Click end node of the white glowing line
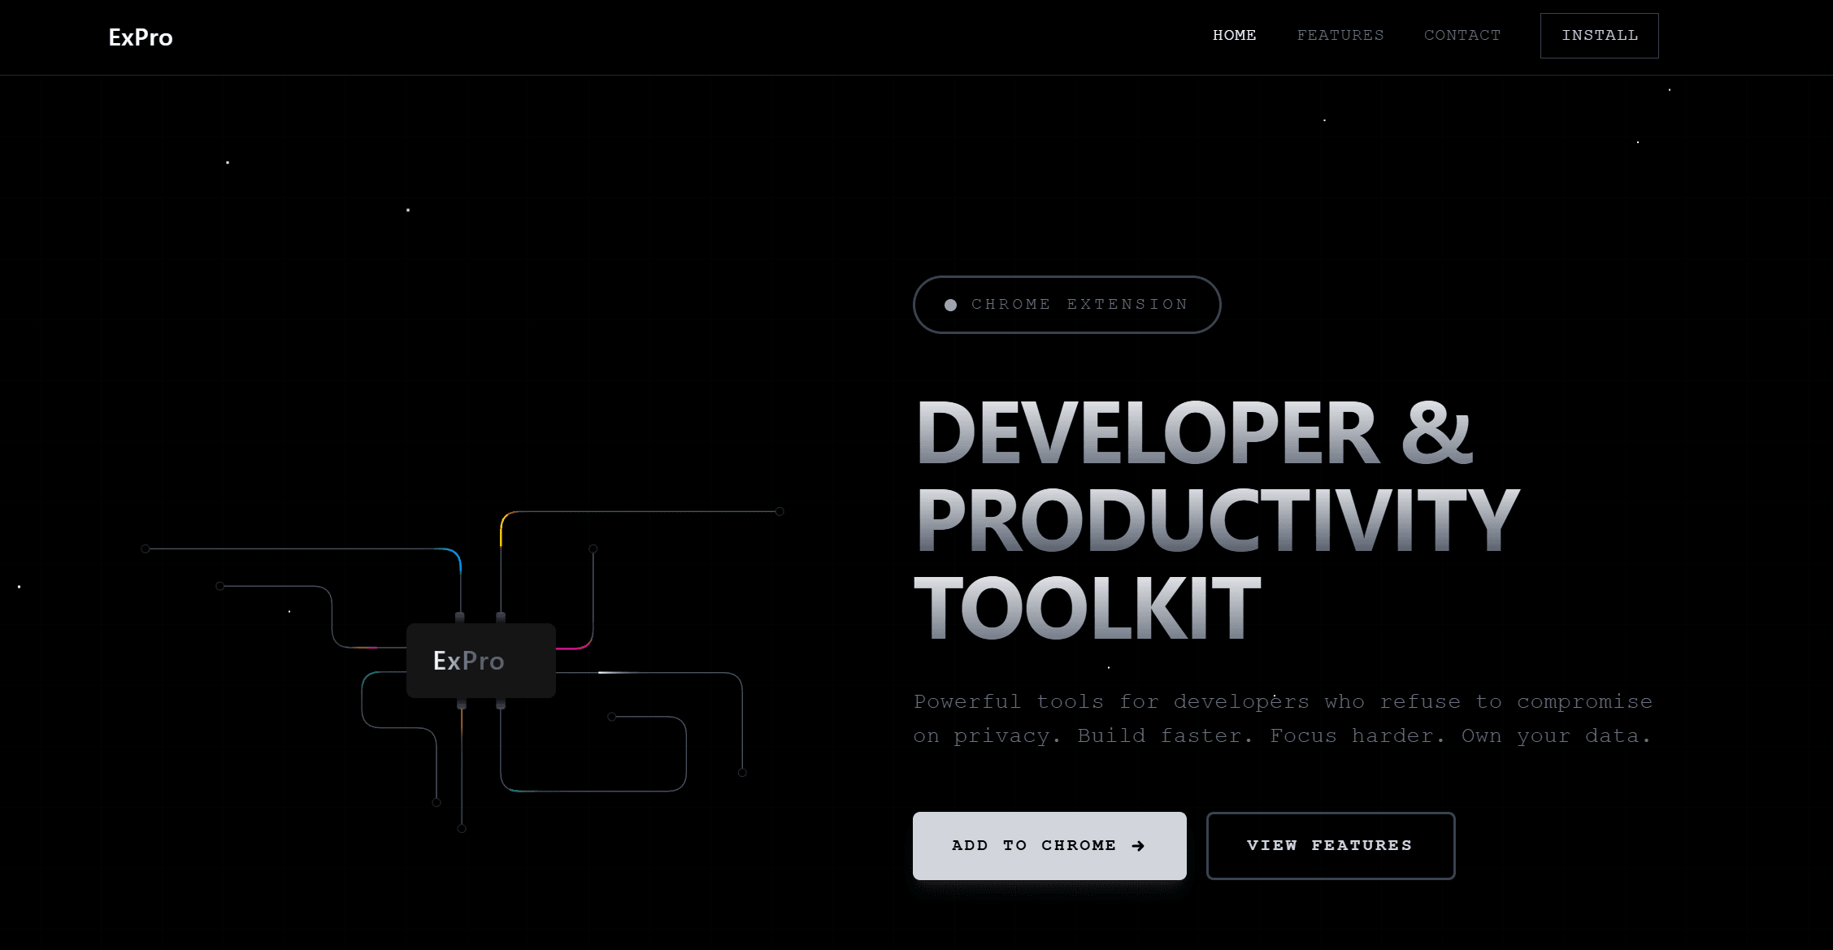 741,772
